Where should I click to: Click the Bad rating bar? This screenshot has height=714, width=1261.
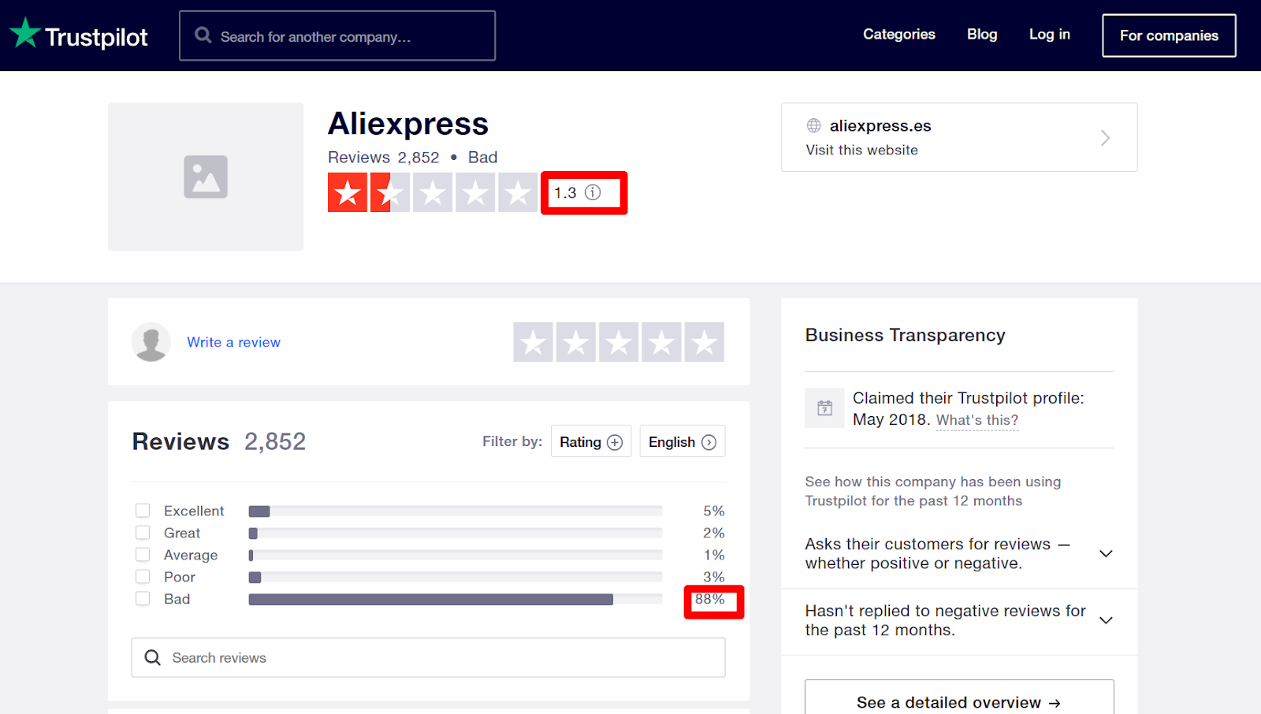pos(456,600)
